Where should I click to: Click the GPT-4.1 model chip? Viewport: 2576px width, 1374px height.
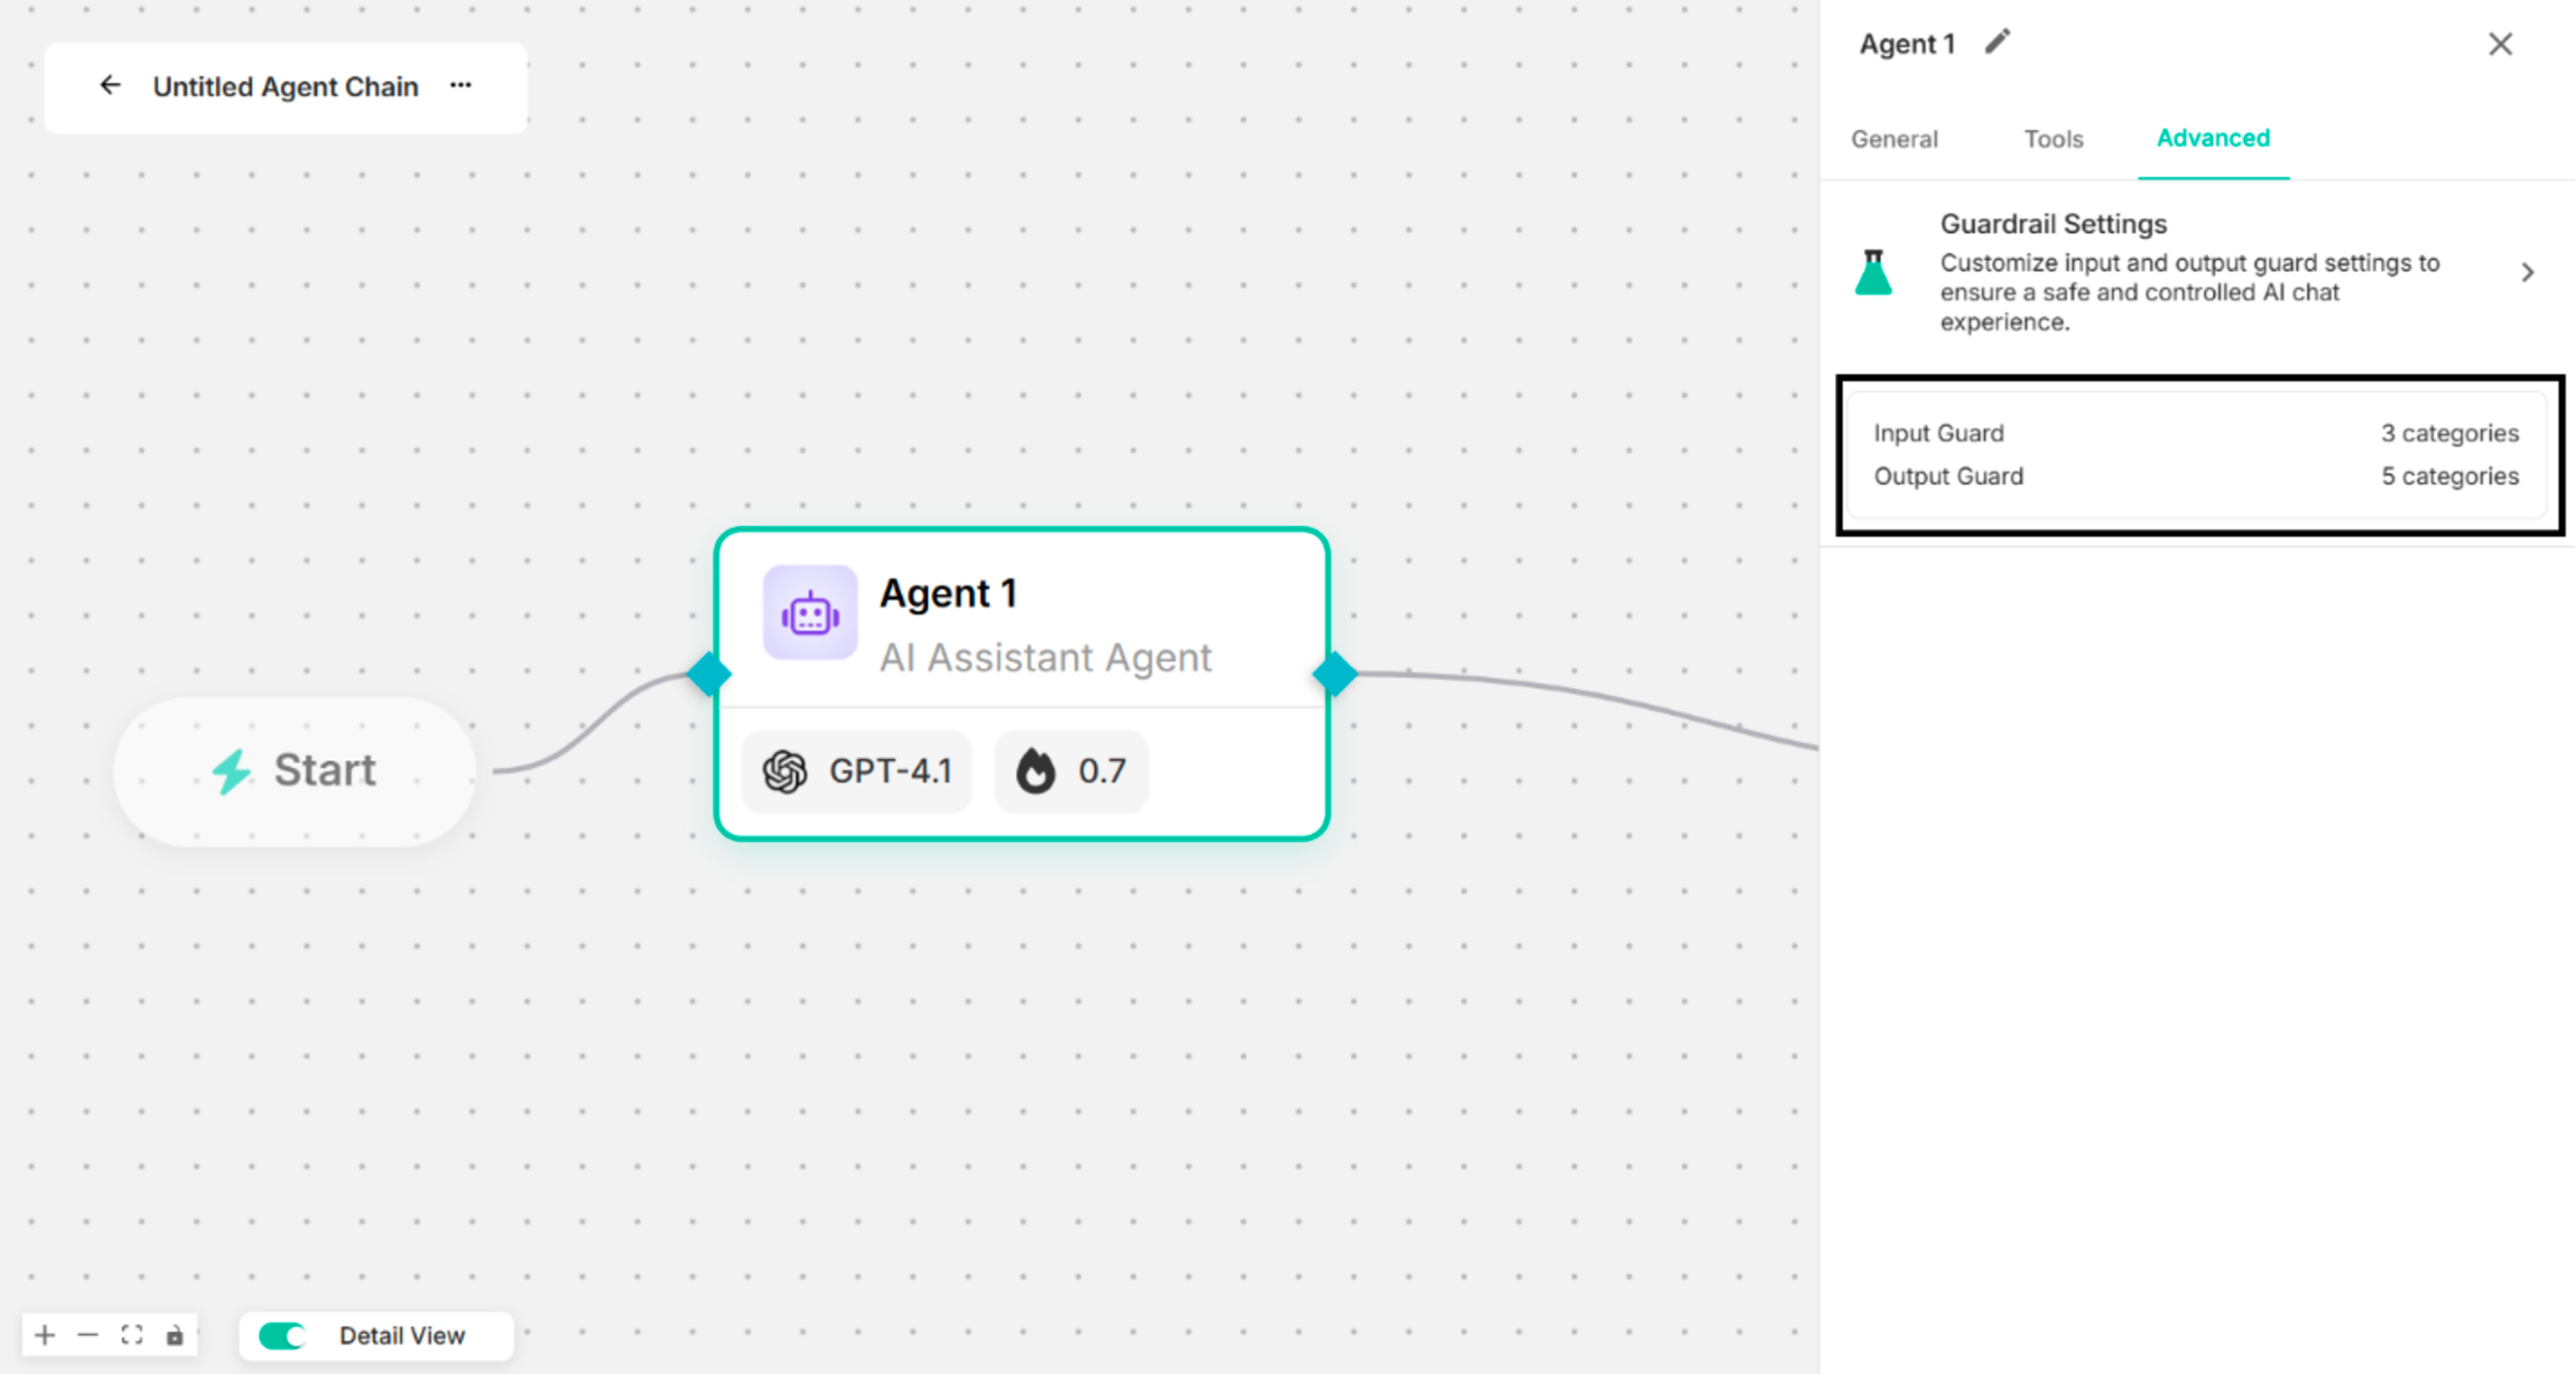857,771
